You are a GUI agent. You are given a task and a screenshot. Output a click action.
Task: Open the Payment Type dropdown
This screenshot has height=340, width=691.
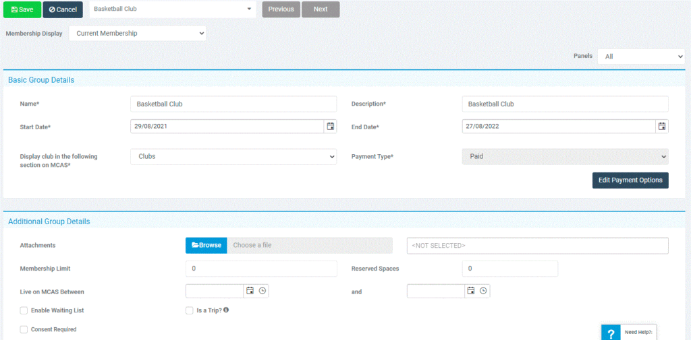coord(565,157)
